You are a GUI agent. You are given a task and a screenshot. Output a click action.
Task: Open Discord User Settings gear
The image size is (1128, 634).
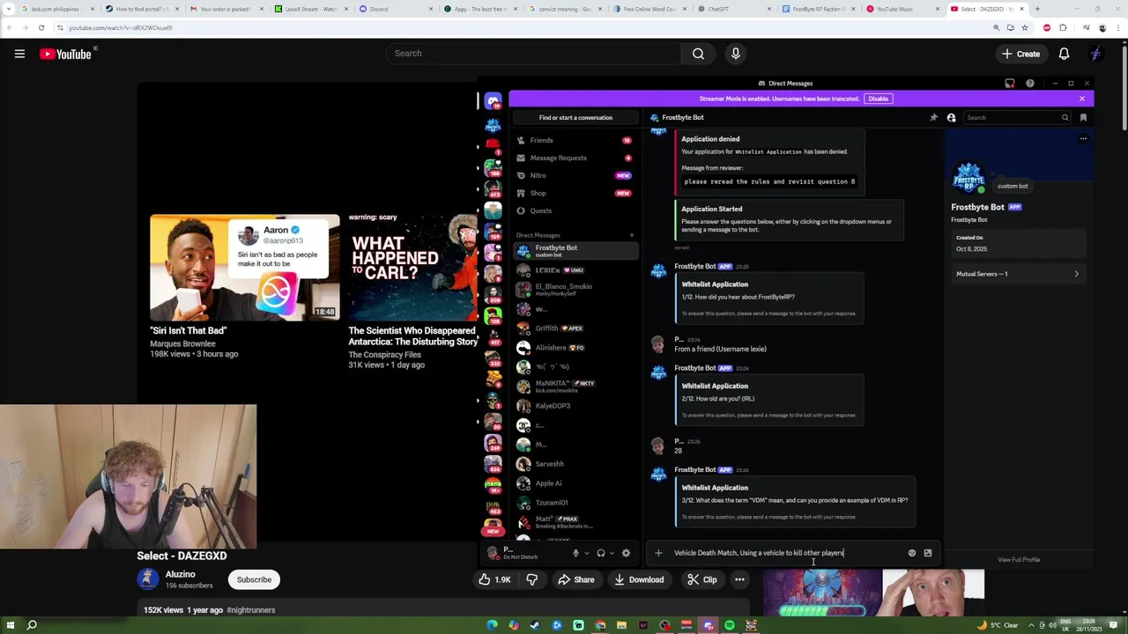click(626, 553)
